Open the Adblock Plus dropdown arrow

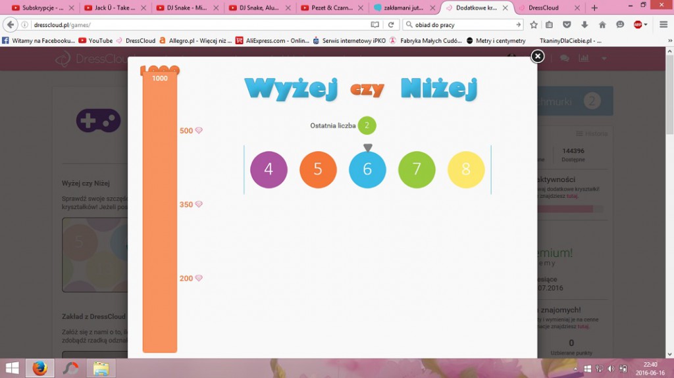point(646,25)
